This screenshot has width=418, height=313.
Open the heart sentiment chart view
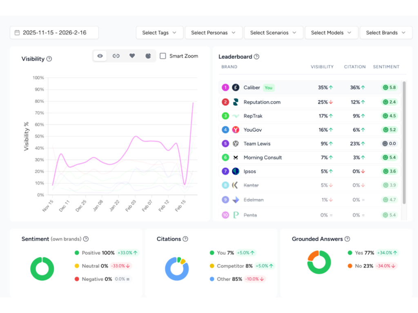pyautogui.click(x=132, y=56)
